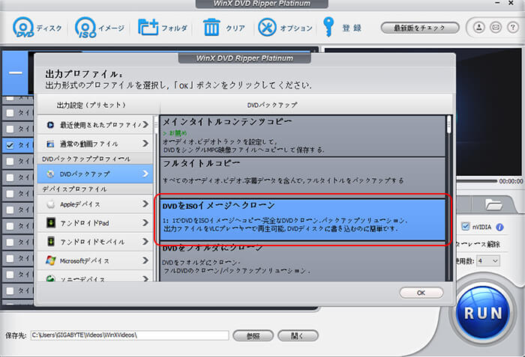The width and height of the screenshot is (525, 357).
Task: Click profile list scrollbar
Action: [449, 125]
